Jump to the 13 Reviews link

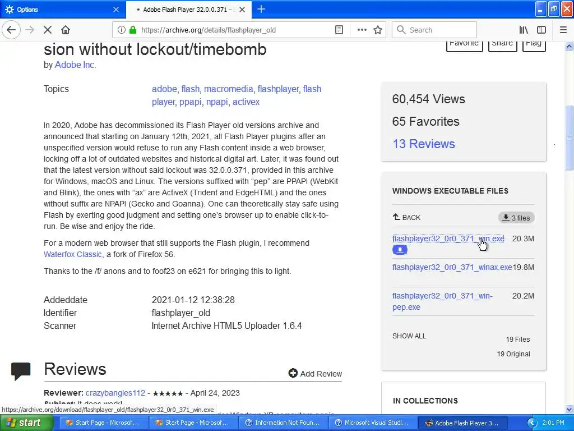pos(424,144)
